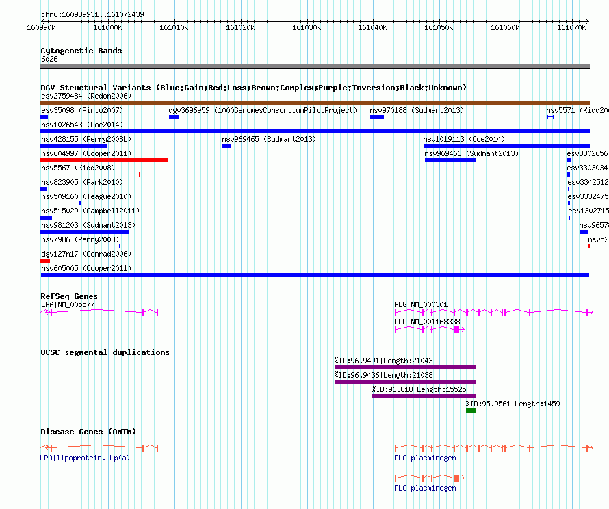Click the nsv1026543 (Coe2014) blue gain bar
This screenshot has width=609, height=509.
tap(315, 131)
